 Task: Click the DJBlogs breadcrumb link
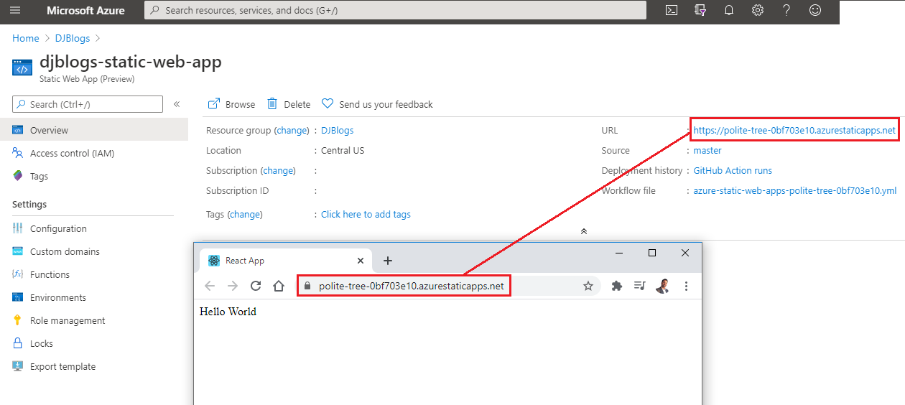pyautogui.click(x=74, y=38)
